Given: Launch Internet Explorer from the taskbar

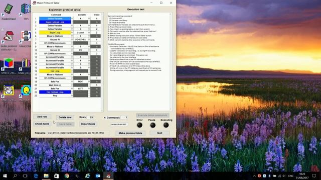Looking at the screenshot, I should [x=87, y=175].
